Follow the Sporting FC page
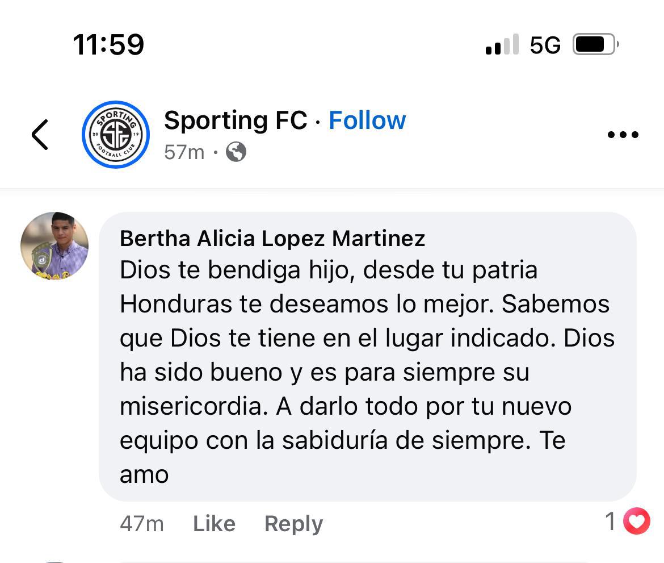This screenshot has height=563, width=664. 367,119
